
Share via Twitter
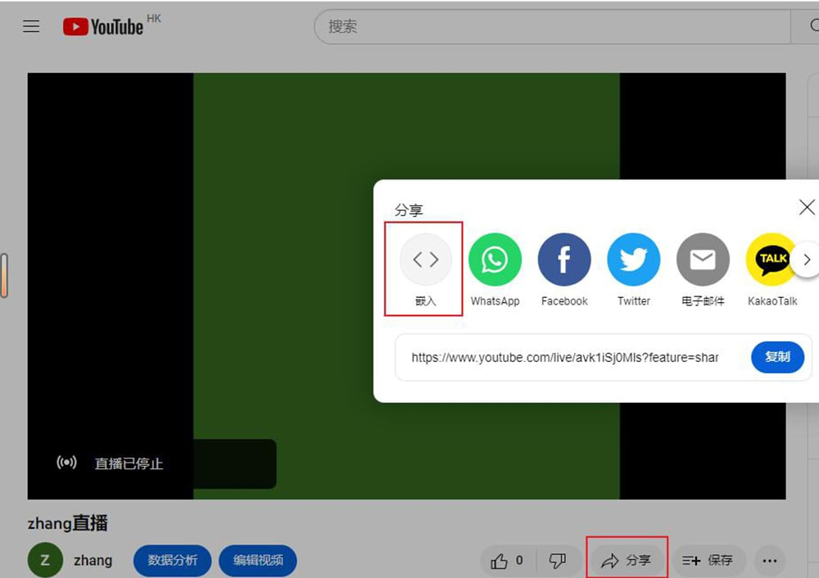pyautogui.click(x=633, y=260)
